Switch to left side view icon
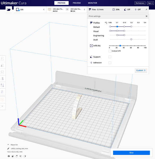Image resolution: width=155 pixels, height=159 pixels. pos(21,156)
